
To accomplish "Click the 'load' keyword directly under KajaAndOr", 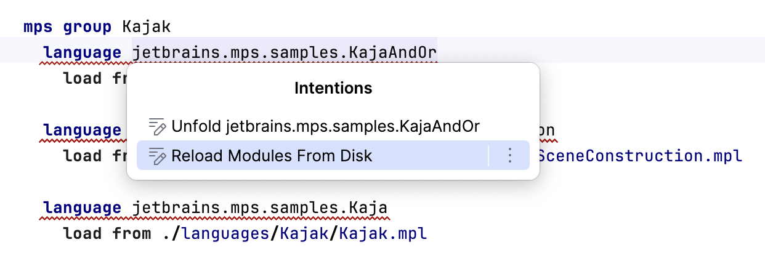I will (x=83, y=79).
